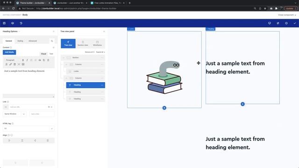Open the Paragraph format dropdown
The width and height of the screenshot is (299, 168).
(x=12, y=60)
